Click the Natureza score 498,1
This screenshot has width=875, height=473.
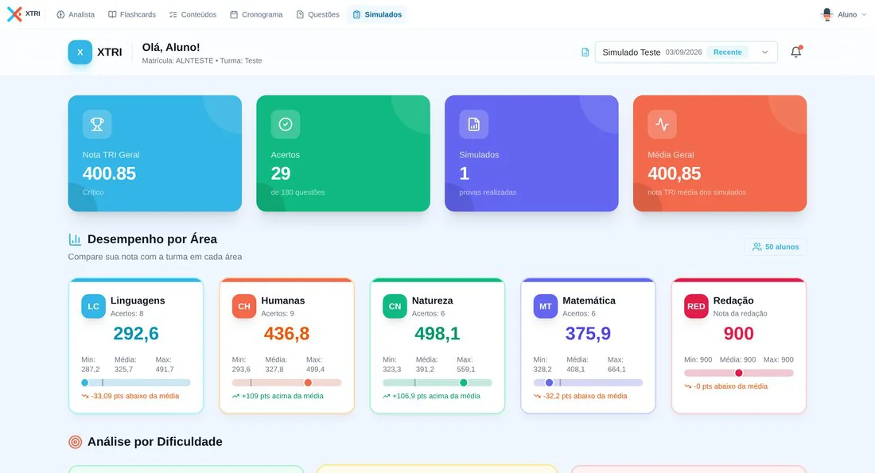pos(437,334)
